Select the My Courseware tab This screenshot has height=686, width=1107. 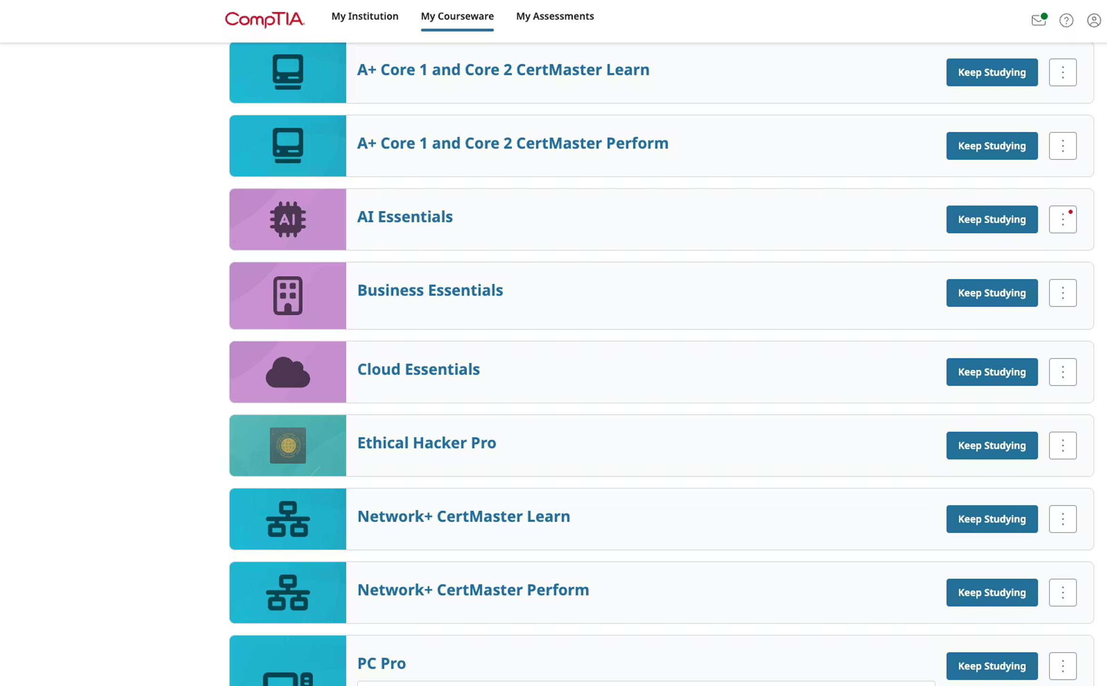(457, 16)
